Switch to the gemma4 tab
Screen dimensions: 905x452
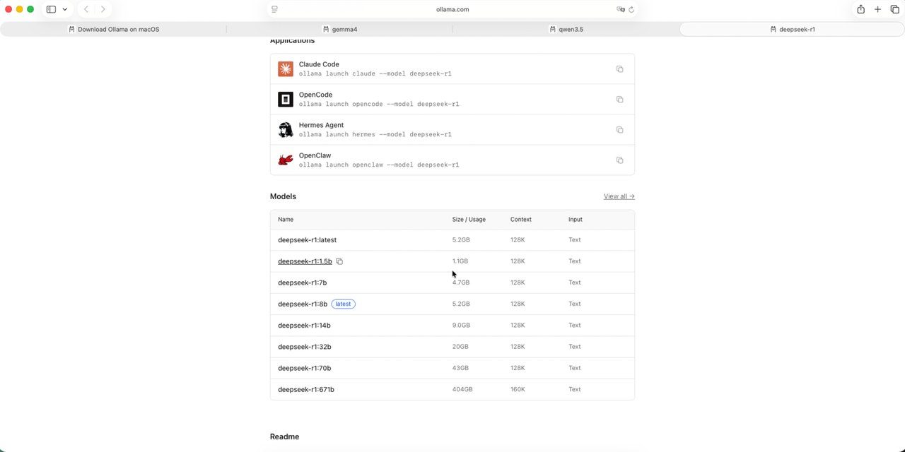click(339, 29)
